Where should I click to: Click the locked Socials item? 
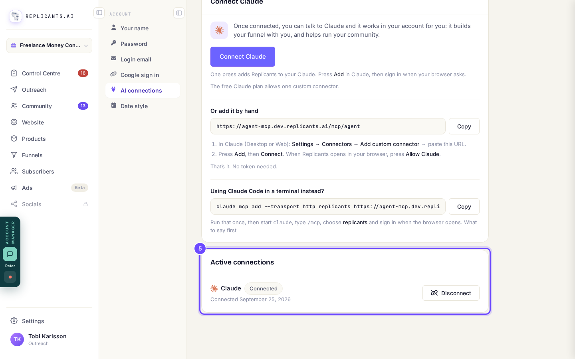49,204
